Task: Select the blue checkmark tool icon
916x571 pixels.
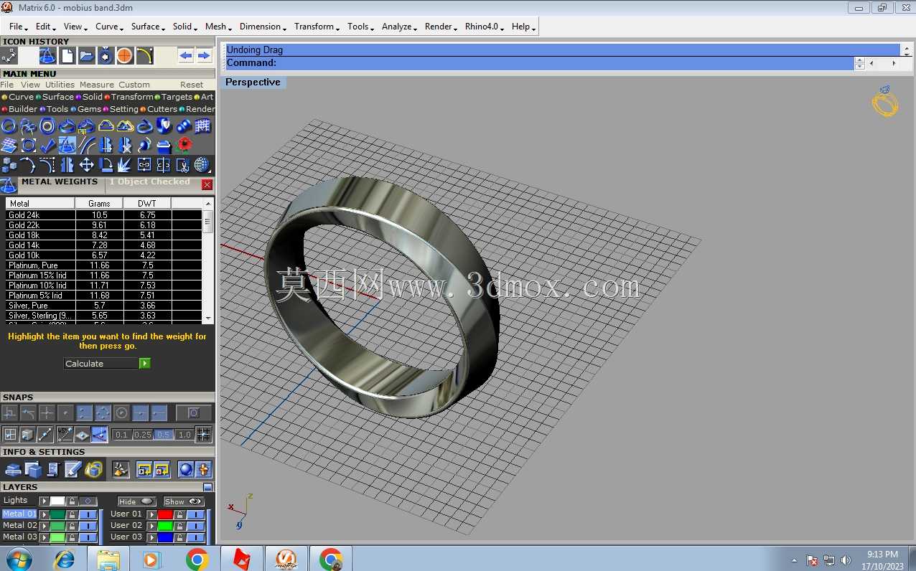Action: coord(47,146)
